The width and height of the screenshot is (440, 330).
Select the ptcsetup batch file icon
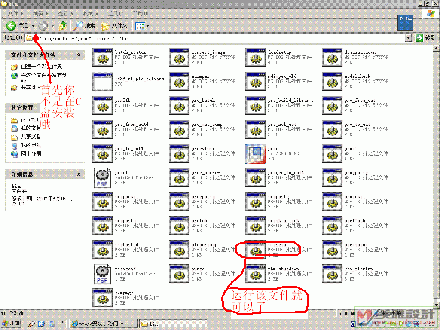click(256, 250)
